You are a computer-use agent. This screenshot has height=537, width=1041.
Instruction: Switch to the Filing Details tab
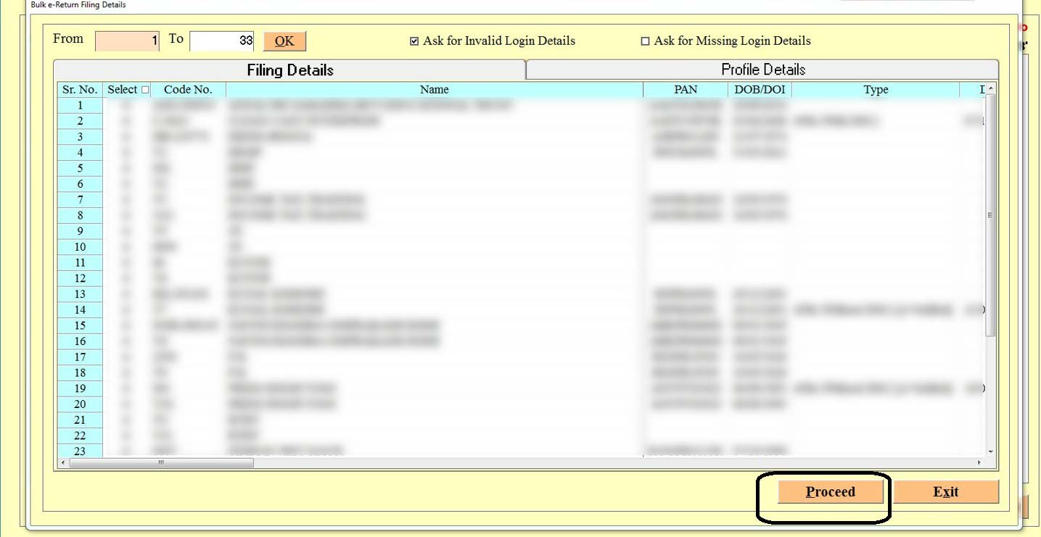[290, 70]
